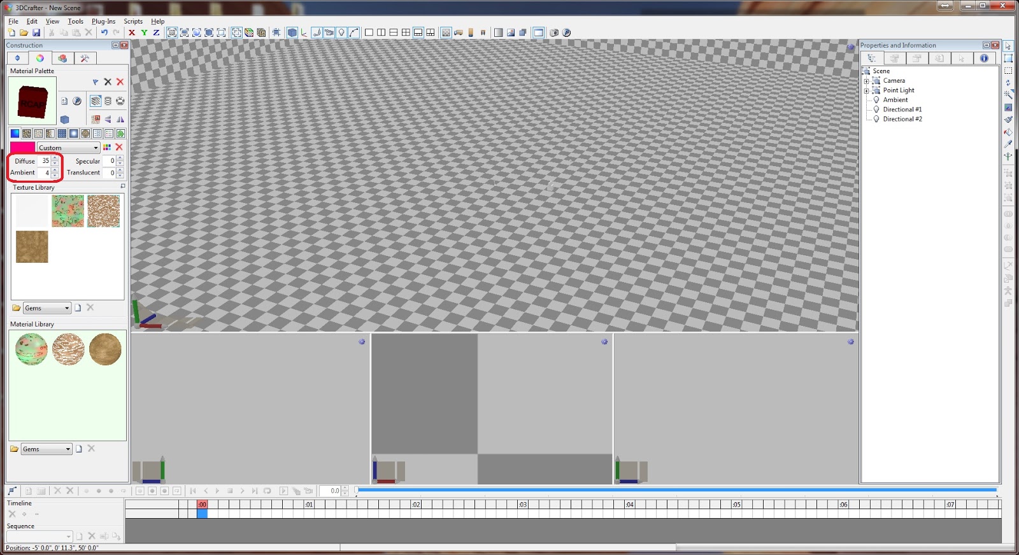Select Directional #2 in scene tree

point(902,119)
